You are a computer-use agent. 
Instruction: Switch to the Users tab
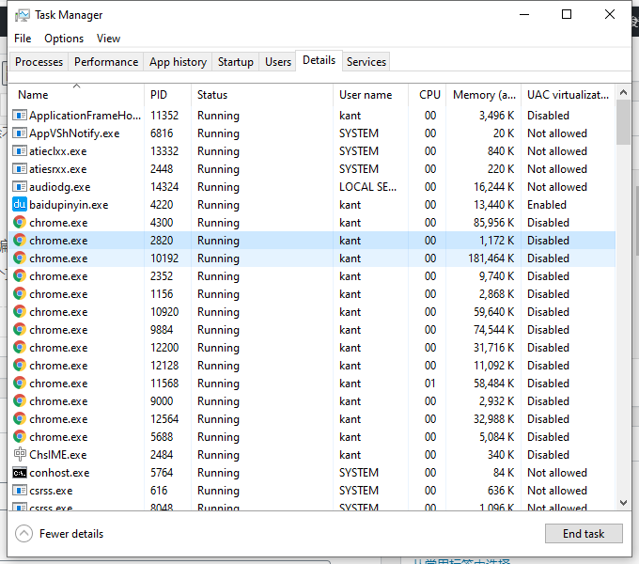click(278, 62)
